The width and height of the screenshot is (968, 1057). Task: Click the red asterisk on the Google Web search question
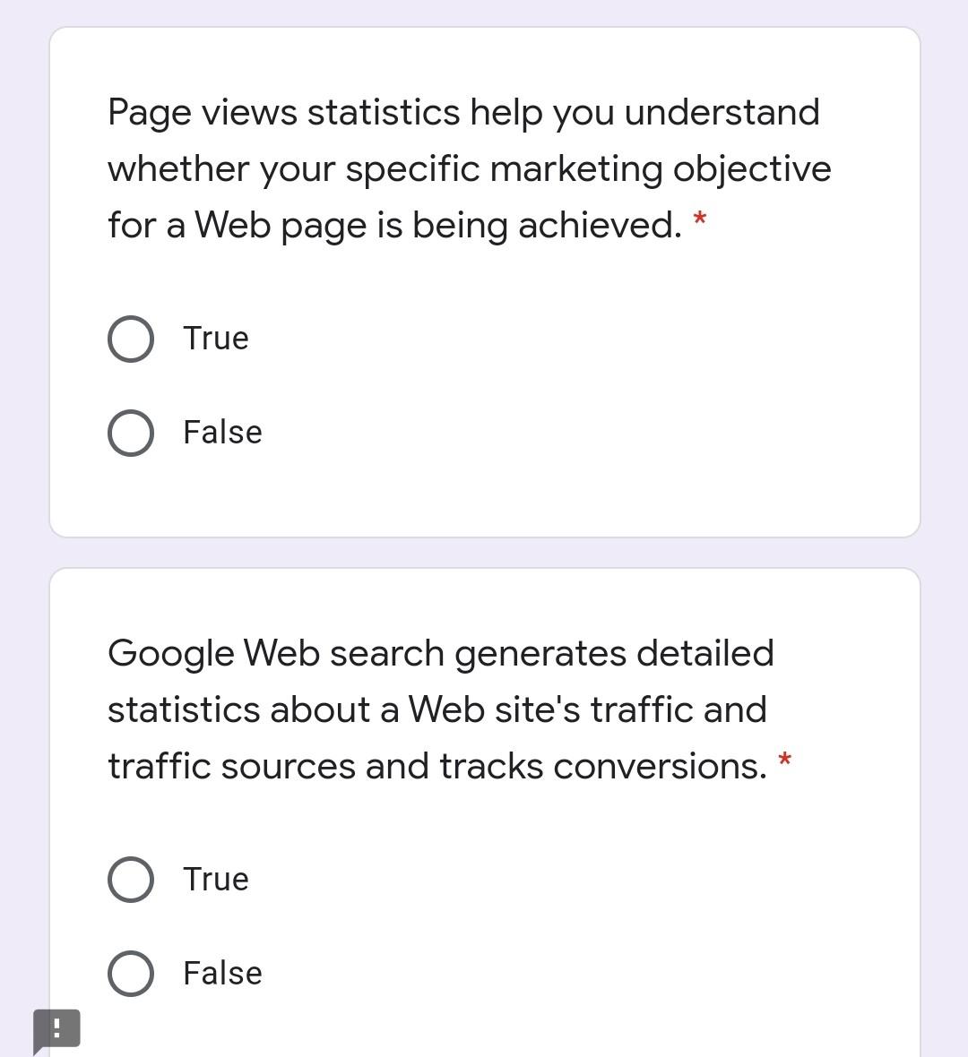pos(784,762)
